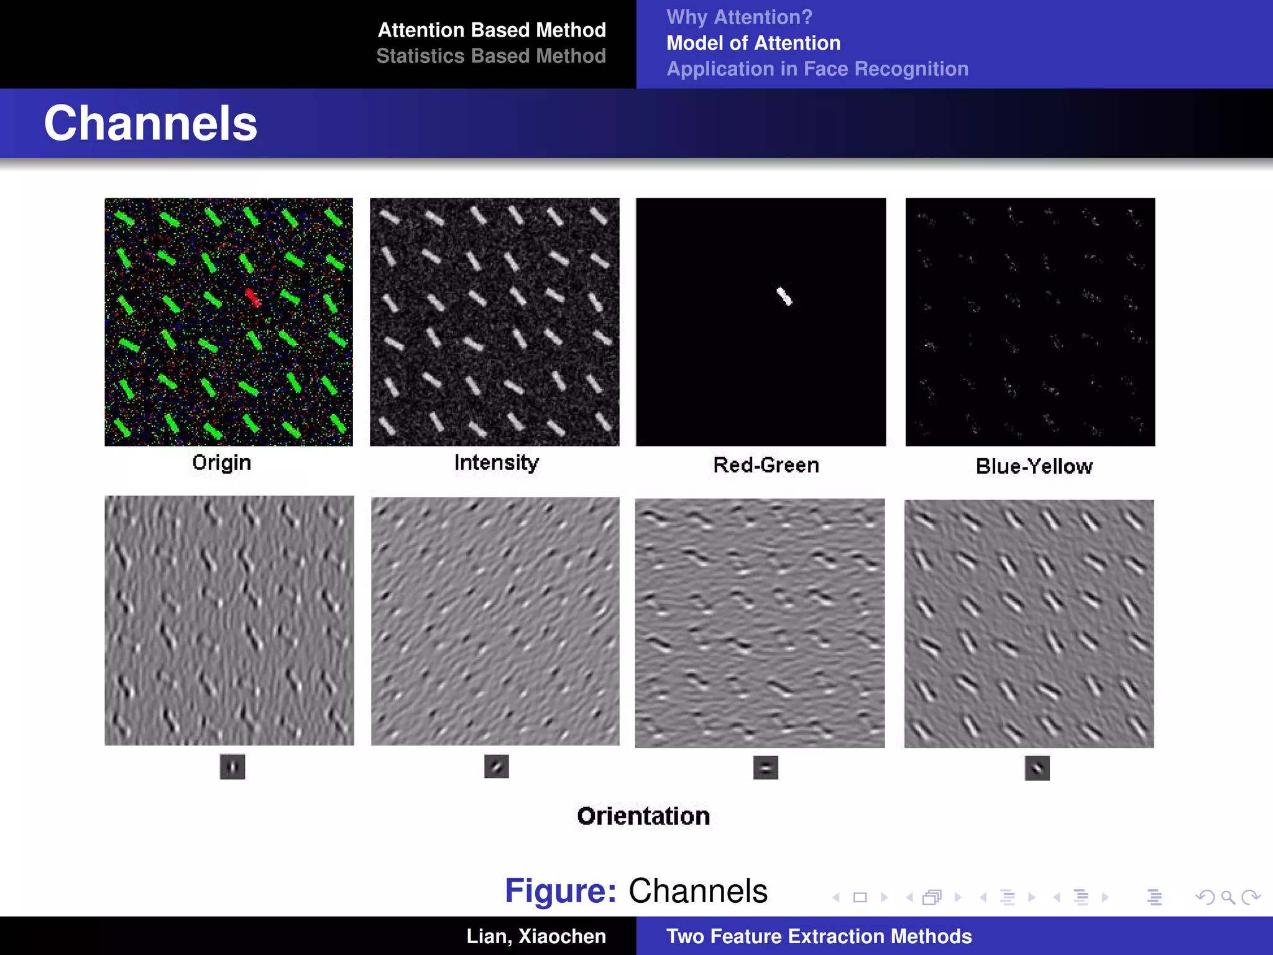Click the Two Feature Extraction Methods title
Screen dimensions: 1273x955
point(819,936)
